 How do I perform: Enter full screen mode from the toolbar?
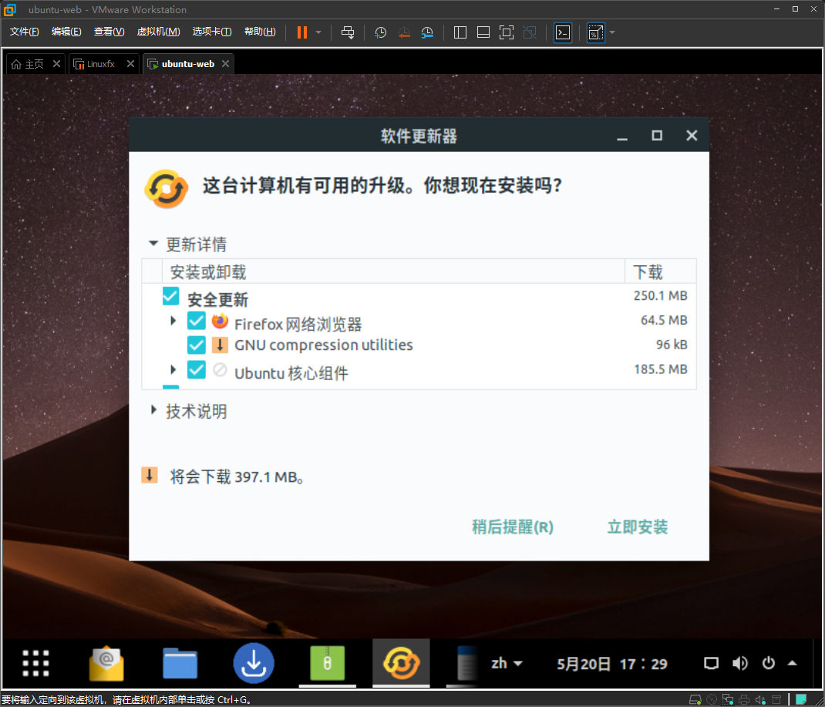pyautogui.click(x=506, y=32)
